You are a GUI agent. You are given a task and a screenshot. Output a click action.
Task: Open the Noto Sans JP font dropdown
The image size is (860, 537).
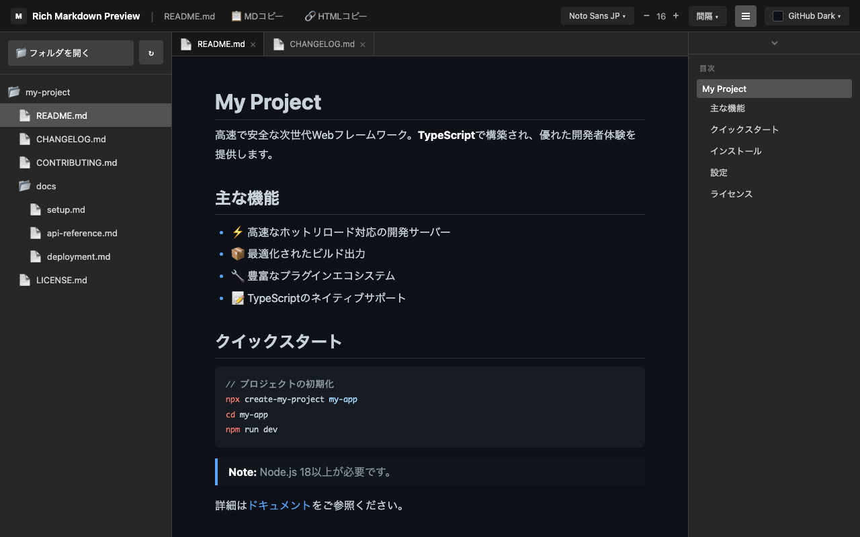(597, 16)
